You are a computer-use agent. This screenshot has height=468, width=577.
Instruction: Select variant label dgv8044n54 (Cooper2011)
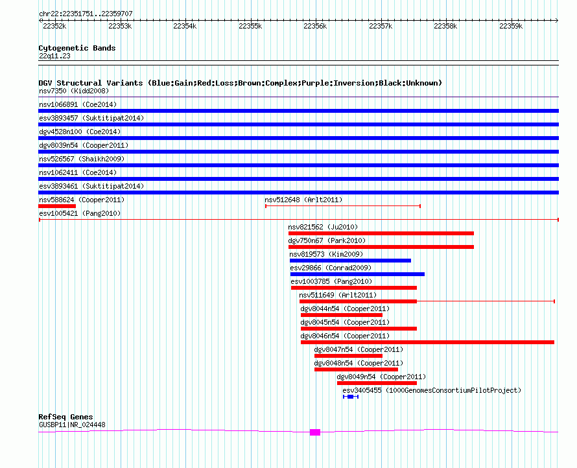click(345, 309)
